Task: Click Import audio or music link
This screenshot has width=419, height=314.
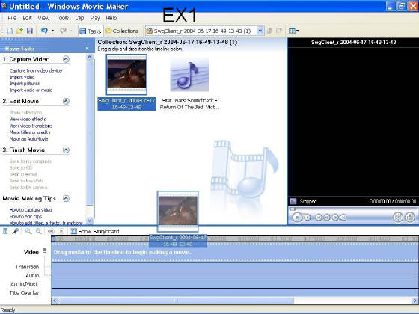Action: pos(31,90)
